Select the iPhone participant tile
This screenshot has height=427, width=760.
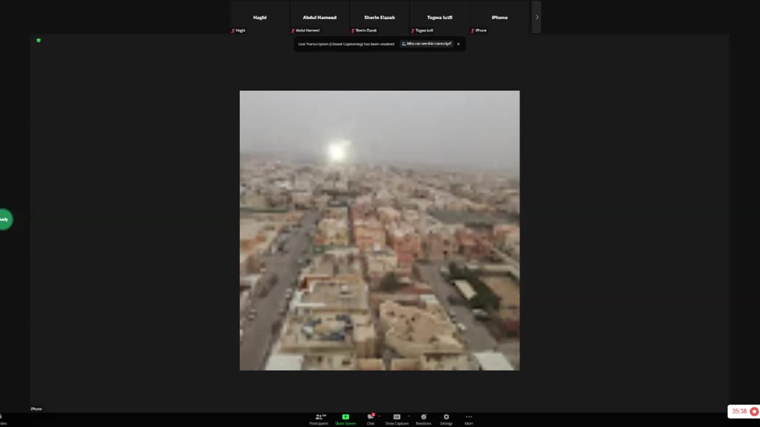click(499, 17)
